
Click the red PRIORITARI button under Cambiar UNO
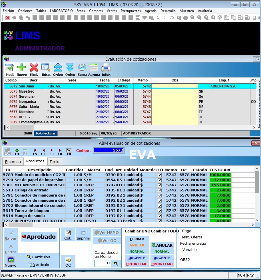click(x=137, y=264)
